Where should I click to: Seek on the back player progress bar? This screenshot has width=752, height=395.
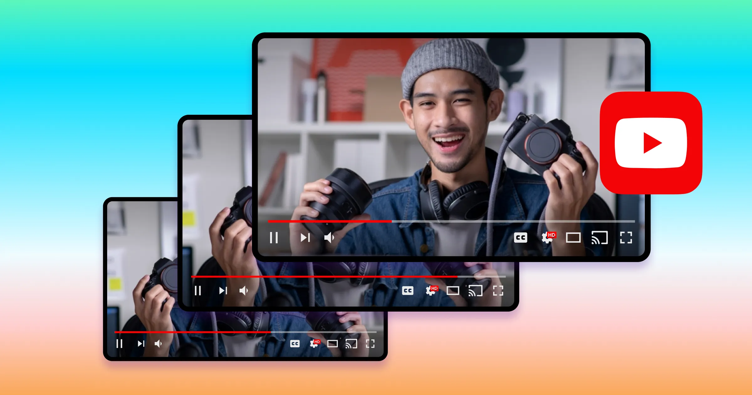245,332
